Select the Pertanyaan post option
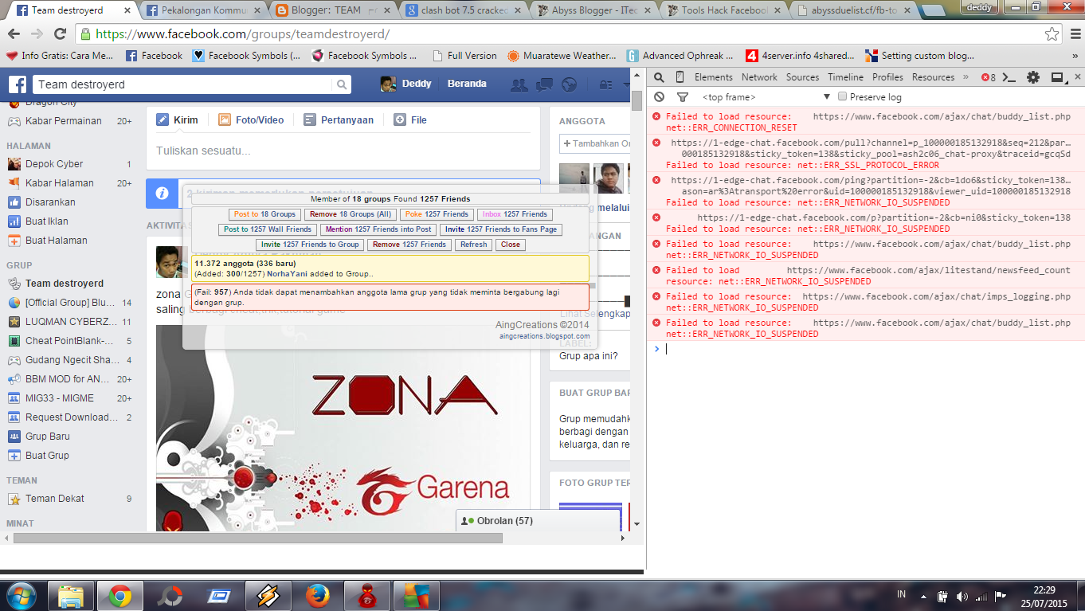 click(339, 120)
